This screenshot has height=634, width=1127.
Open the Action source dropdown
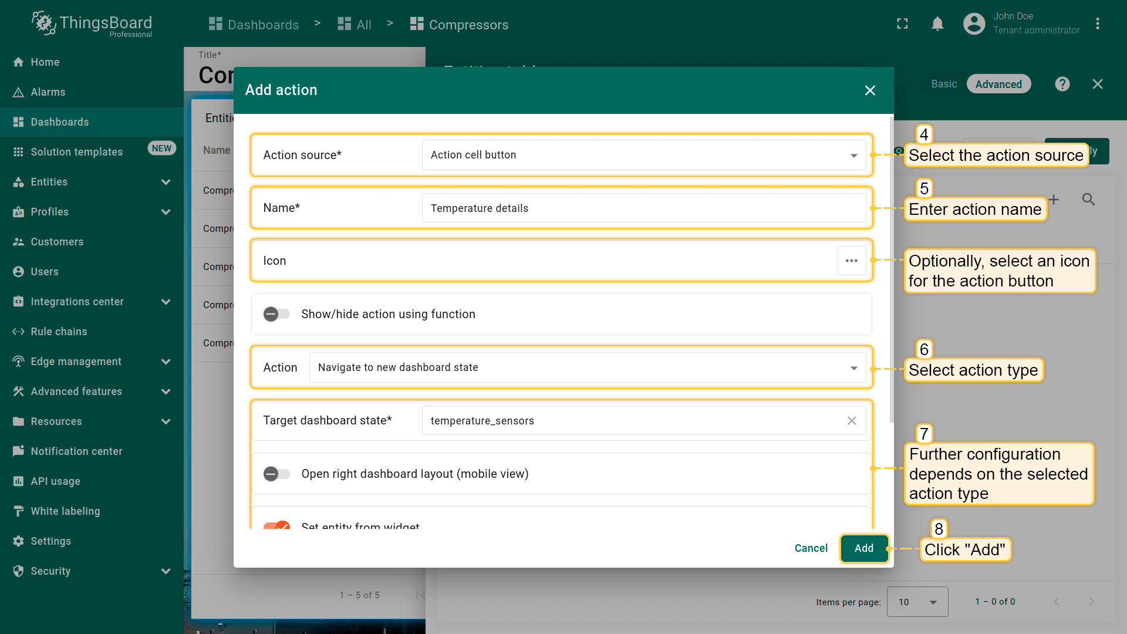pyautogui.click(x=643, y=155)
